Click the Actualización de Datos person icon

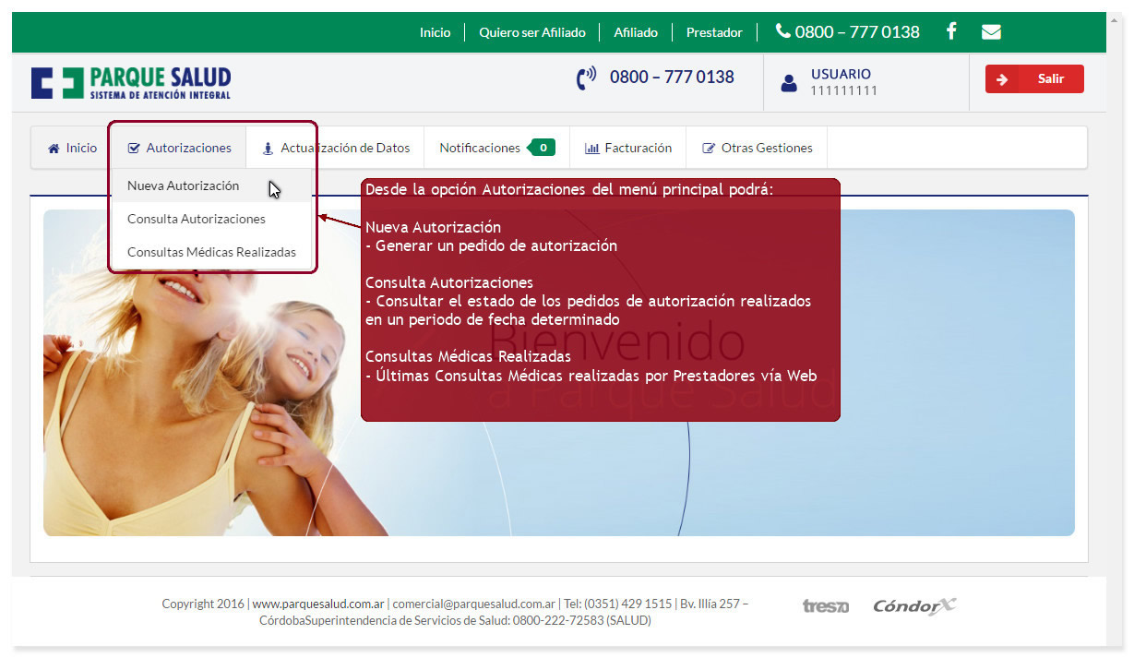coord(269,149)
